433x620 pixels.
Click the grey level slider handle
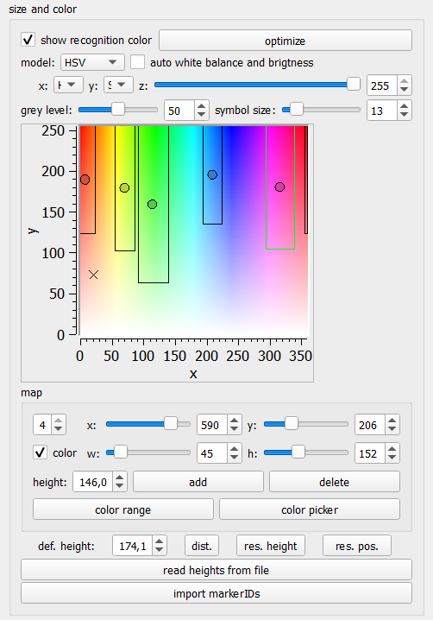point(117,109)
